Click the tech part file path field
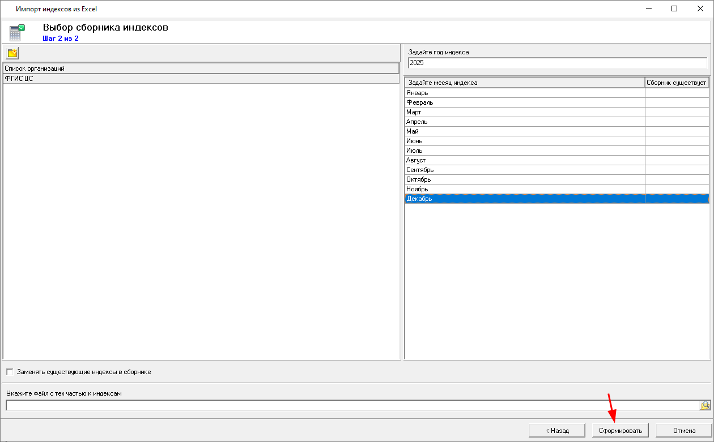Image resolution: width=714 pixels, height=442 pixels. coord(351,405)
